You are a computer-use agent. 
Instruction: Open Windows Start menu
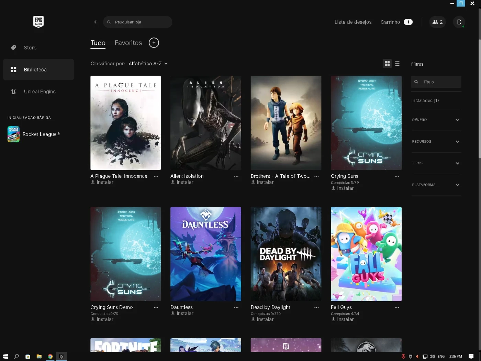[5, 357]
